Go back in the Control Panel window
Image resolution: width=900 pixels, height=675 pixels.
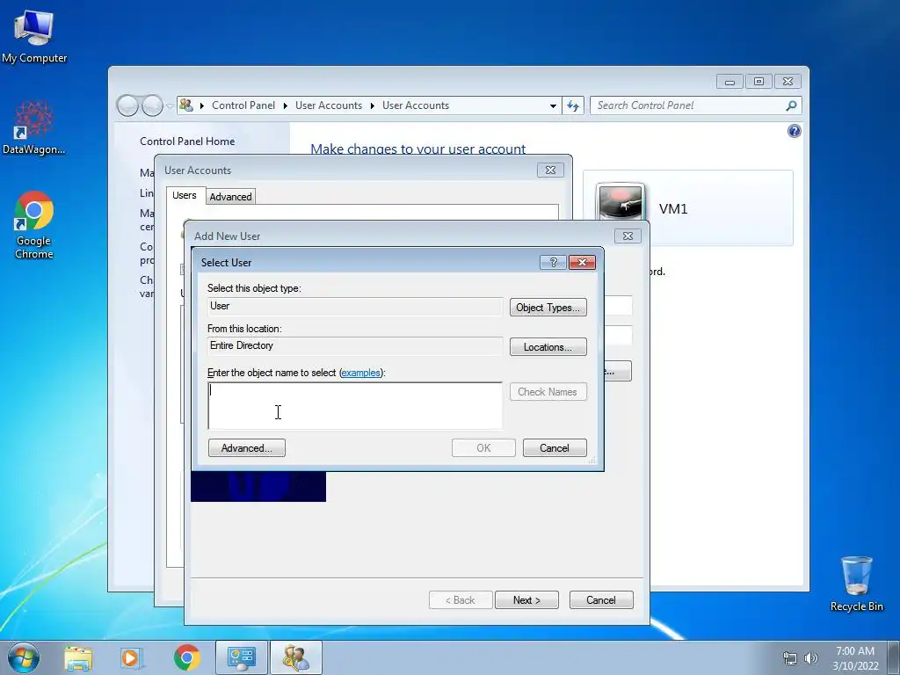click(127, 105)
